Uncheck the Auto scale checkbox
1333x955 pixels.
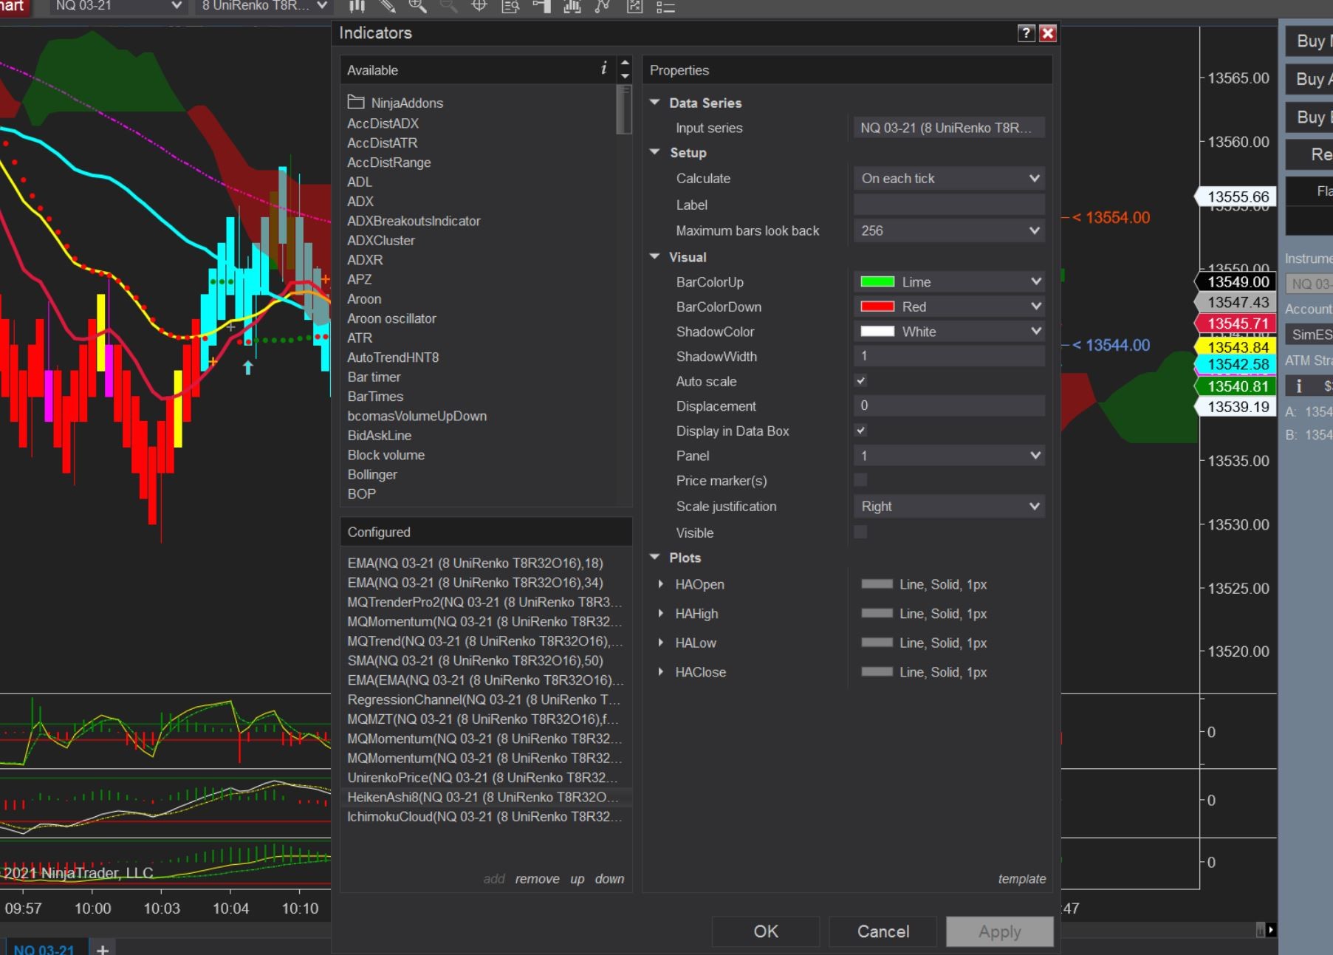[860, 381]
